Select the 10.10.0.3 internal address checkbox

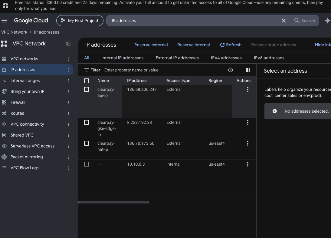[87, 164]
